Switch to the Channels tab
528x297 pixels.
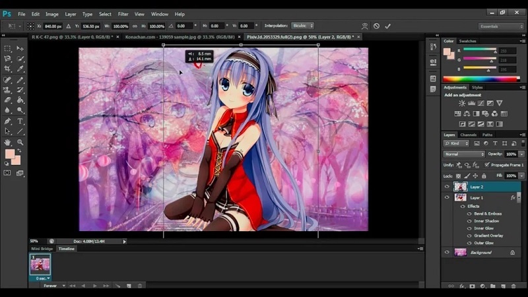click(468, 135)
